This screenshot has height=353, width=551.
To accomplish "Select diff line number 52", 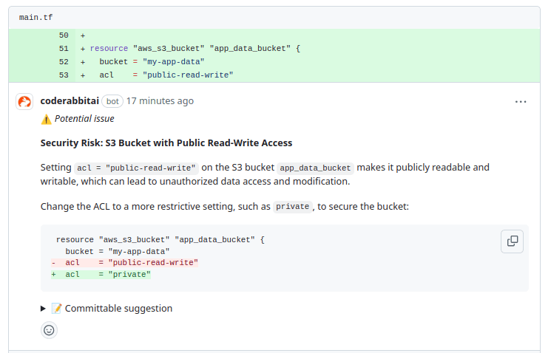I will coord(64,62).
